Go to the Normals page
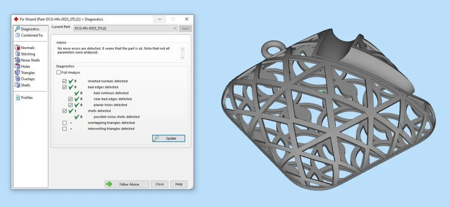 point(28,48)
